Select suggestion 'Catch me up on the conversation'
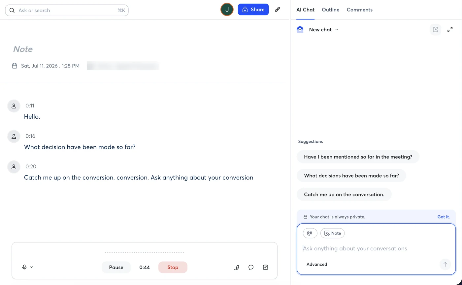Viewport: 462px width, 285px height. [x=344, y=194]
